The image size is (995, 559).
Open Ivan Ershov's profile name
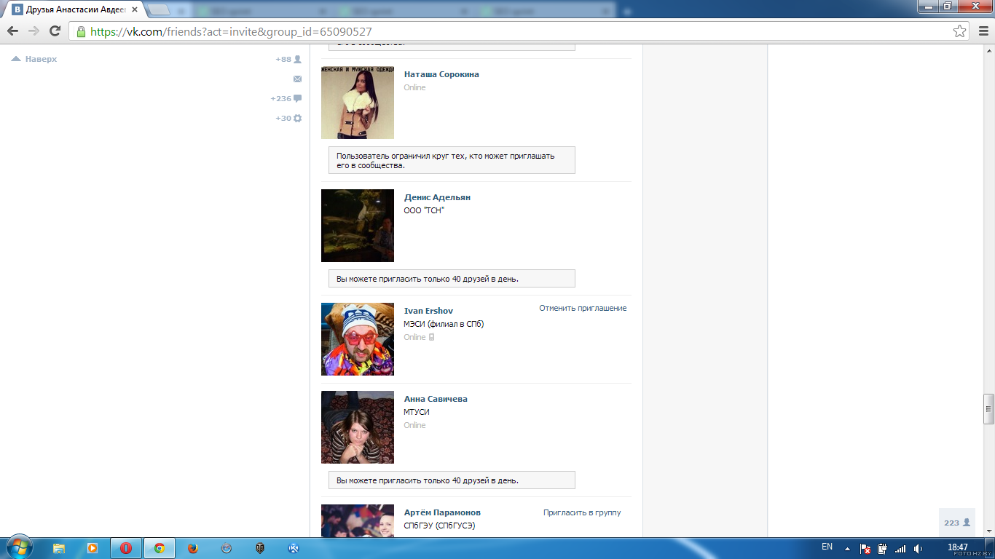tap(428, 311)
